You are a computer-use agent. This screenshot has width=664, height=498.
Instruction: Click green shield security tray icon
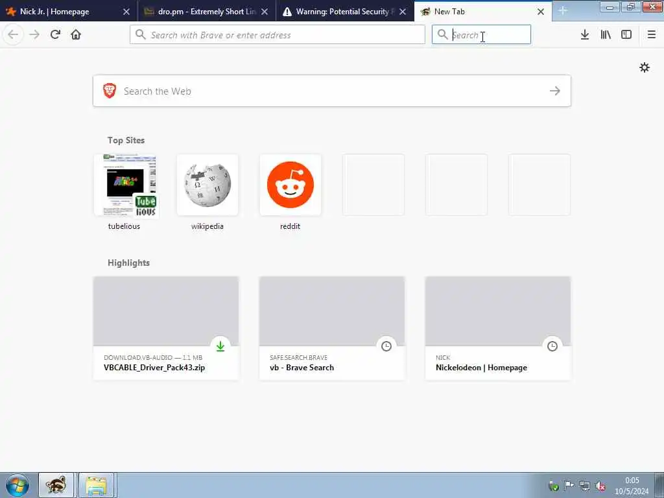point(554,486)
